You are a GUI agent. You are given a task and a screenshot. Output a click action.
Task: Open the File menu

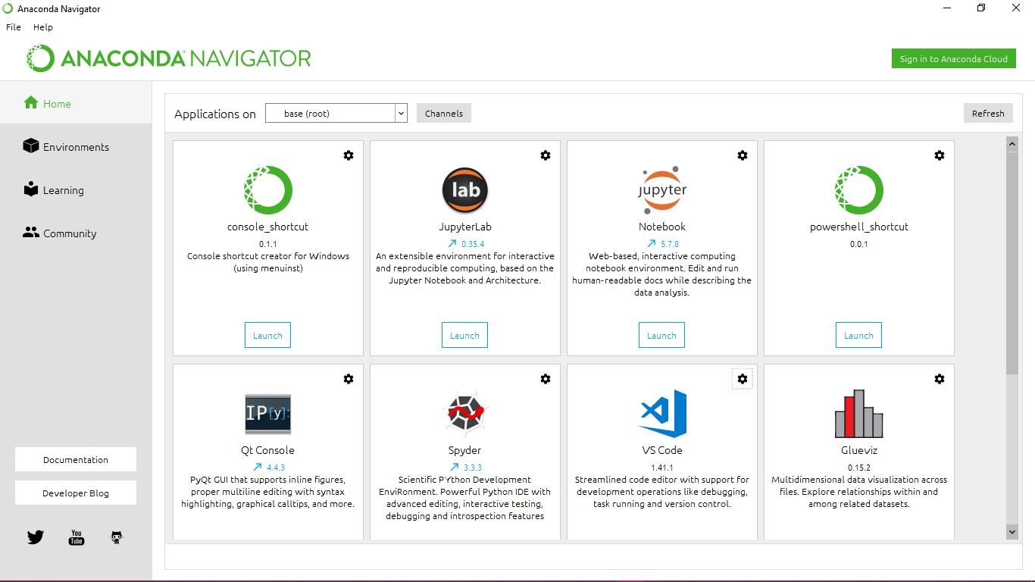click(x=14, y=27)
